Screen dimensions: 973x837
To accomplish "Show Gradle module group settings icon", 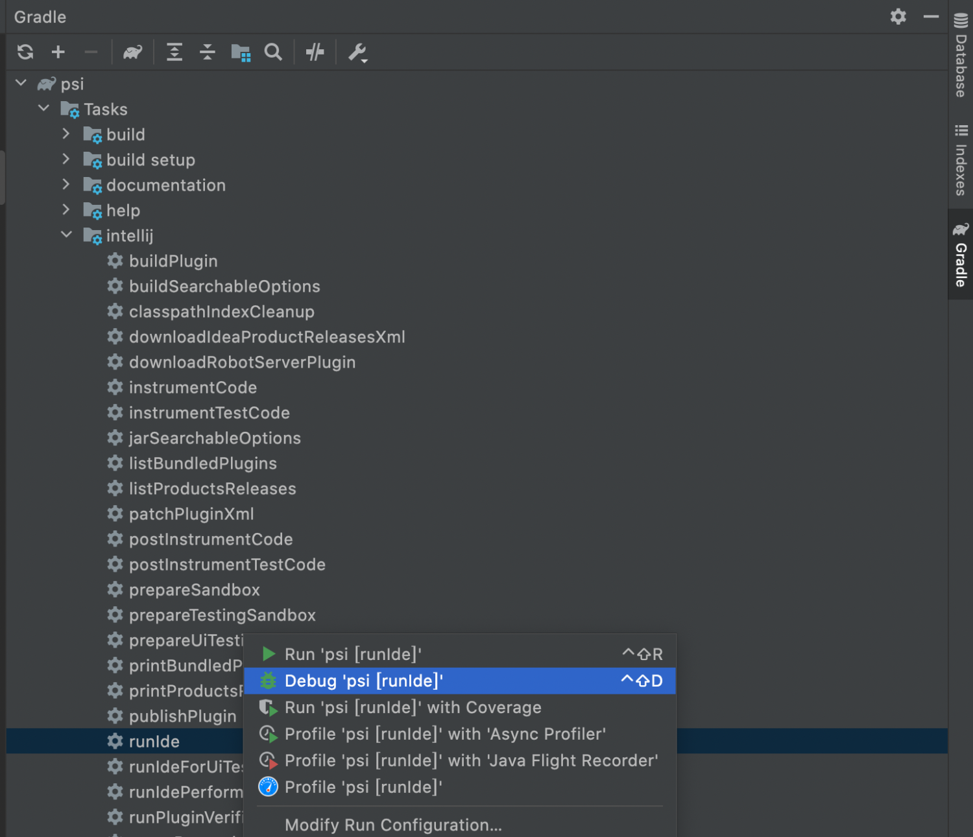I will click(x=241, y=53).
